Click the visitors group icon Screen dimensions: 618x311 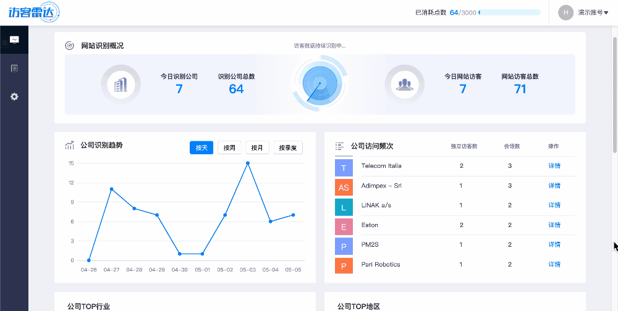click(x=405, y=84)
